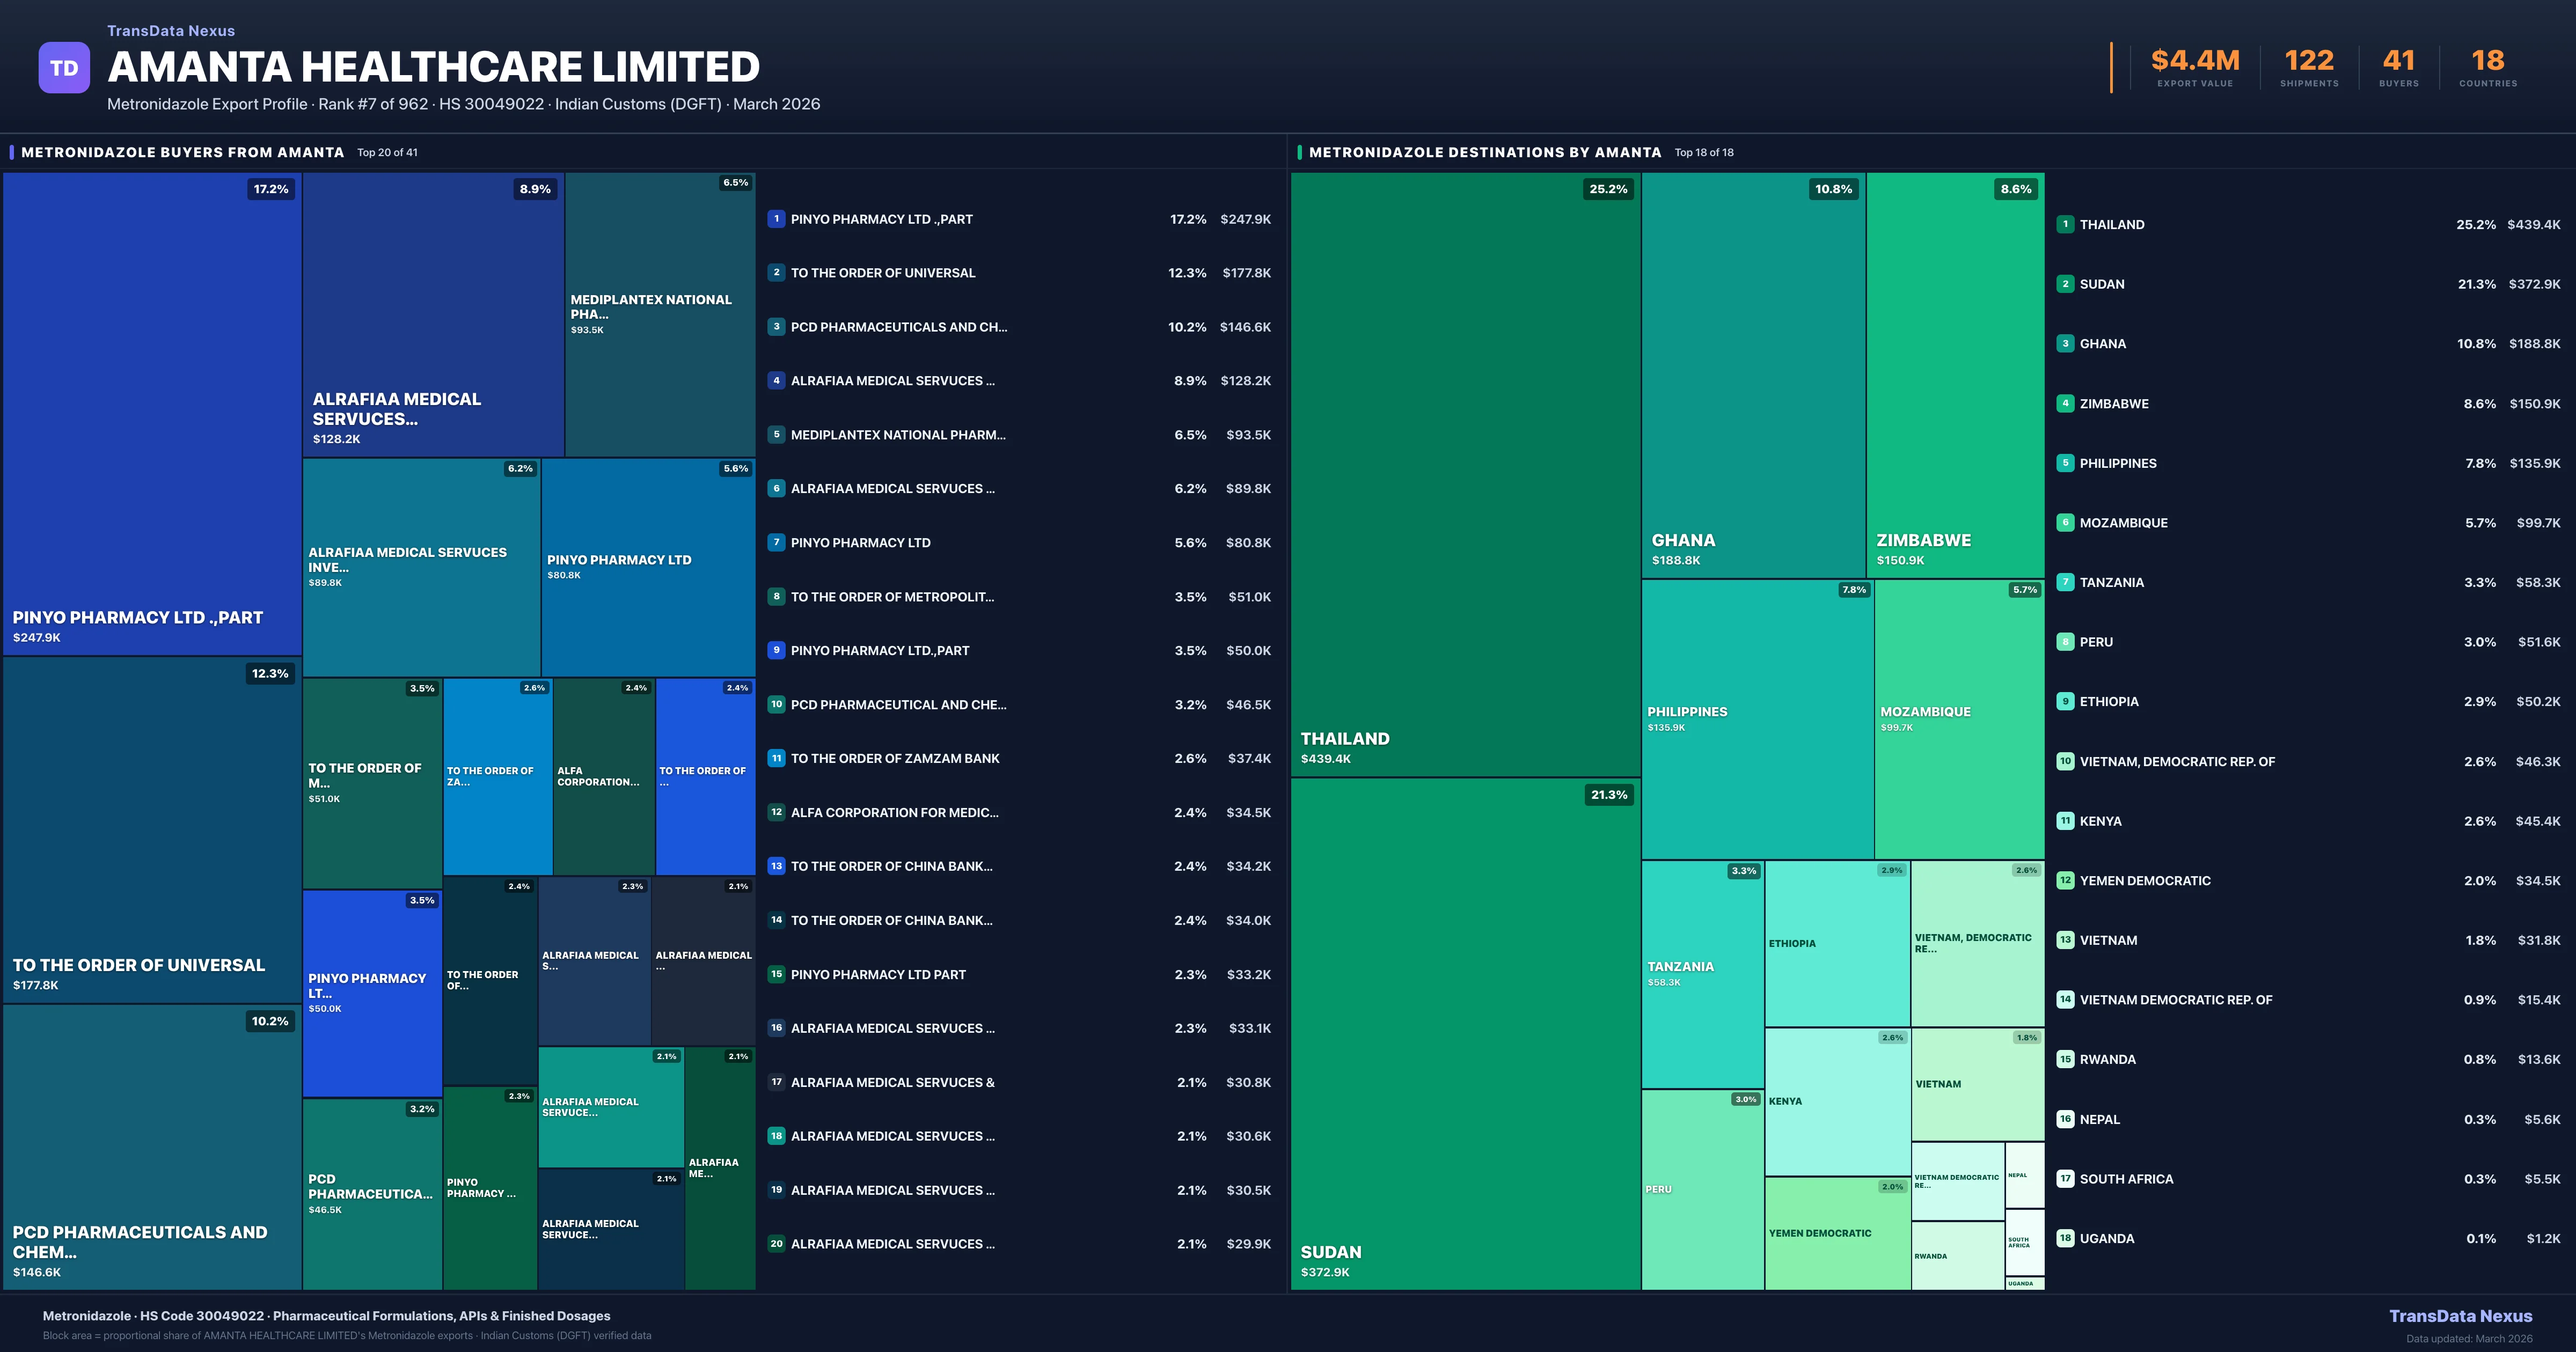This screenshot has height=1352, width=2576.
Task: Open the TransData Nexus header link
Action: pyautogui.click(x=171, y=31)
